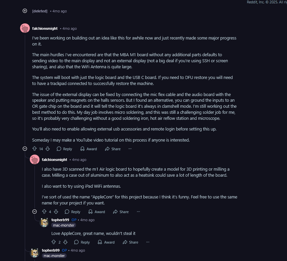Downvote the reply with 4 points

(56, 211)
